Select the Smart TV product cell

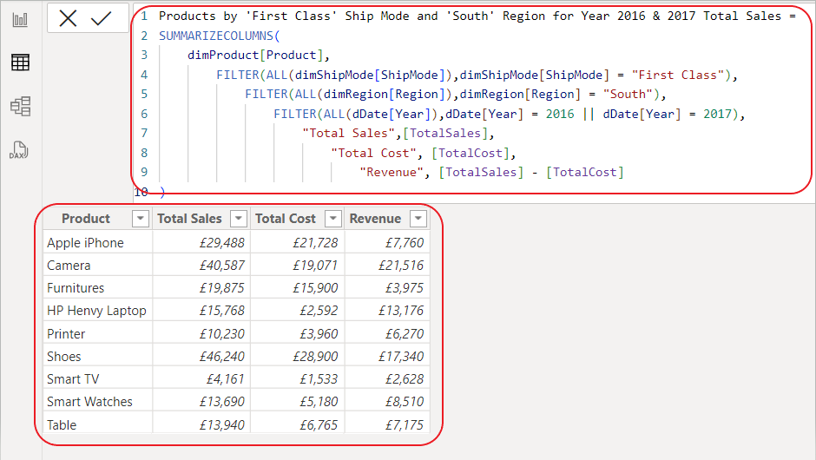[98, 378]
